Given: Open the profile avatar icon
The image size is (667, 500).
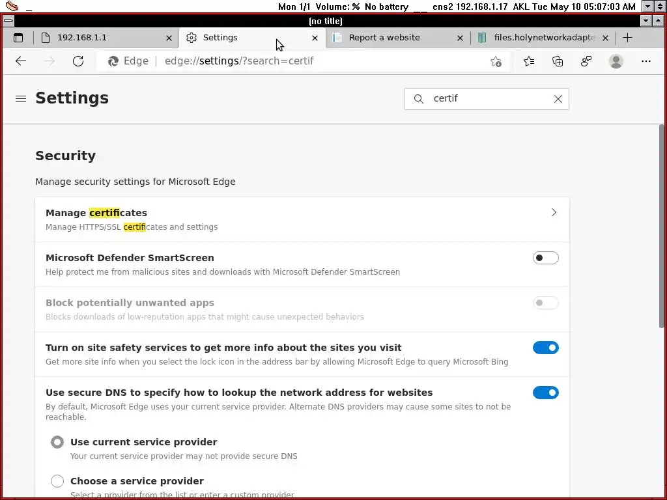Looking at the screenshot, I should click(616, 61).
